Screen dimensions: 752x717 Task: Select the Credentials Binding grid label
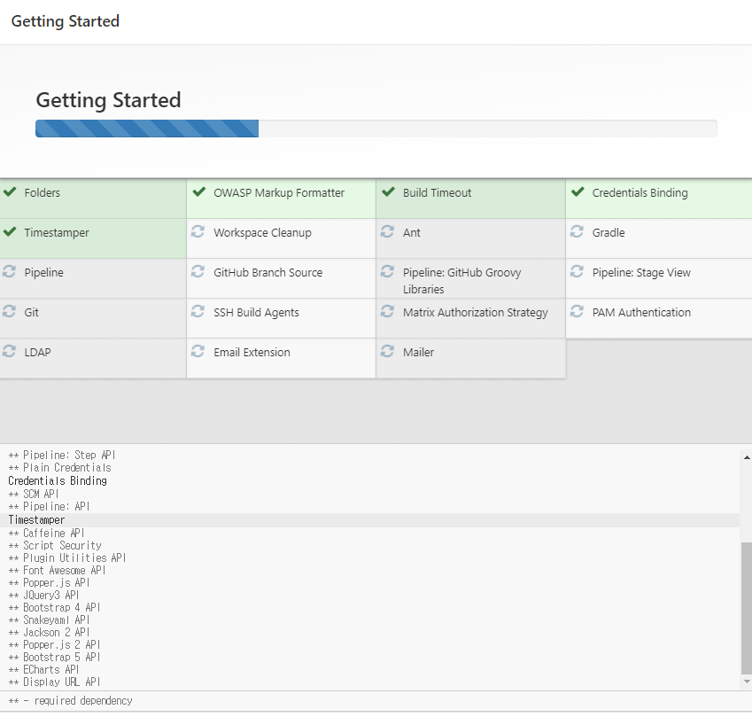pos(640,193)
